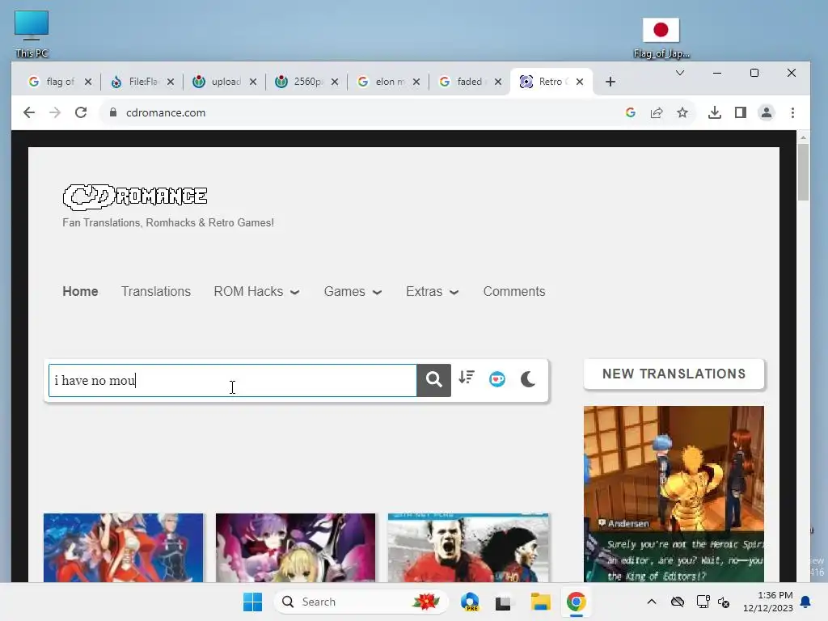Reload the cdromance.com page

click(81, 112)
